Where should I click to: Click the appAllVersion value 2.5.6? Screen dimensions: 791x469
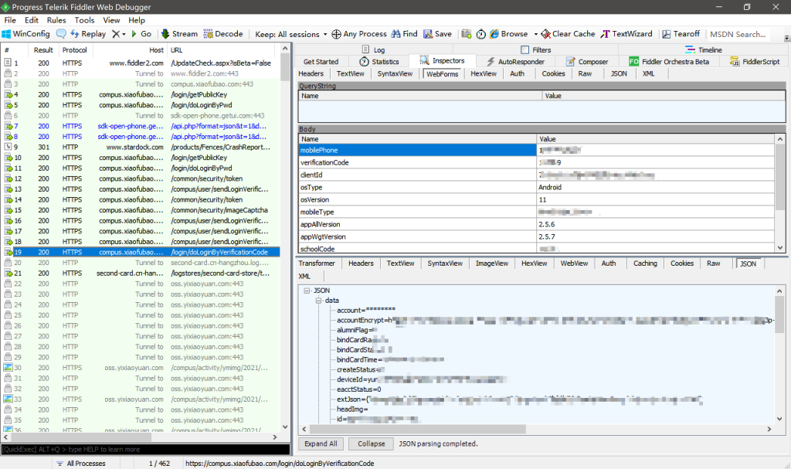click(x=547, y=225)
